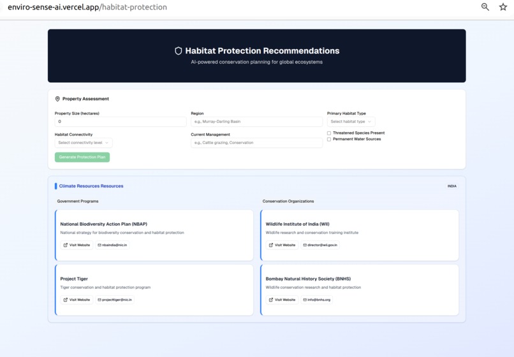The height and width of the screenshot is (357, 514).
Task: Click the Conservation Organizations column label
Action: (x=288, y=201)
